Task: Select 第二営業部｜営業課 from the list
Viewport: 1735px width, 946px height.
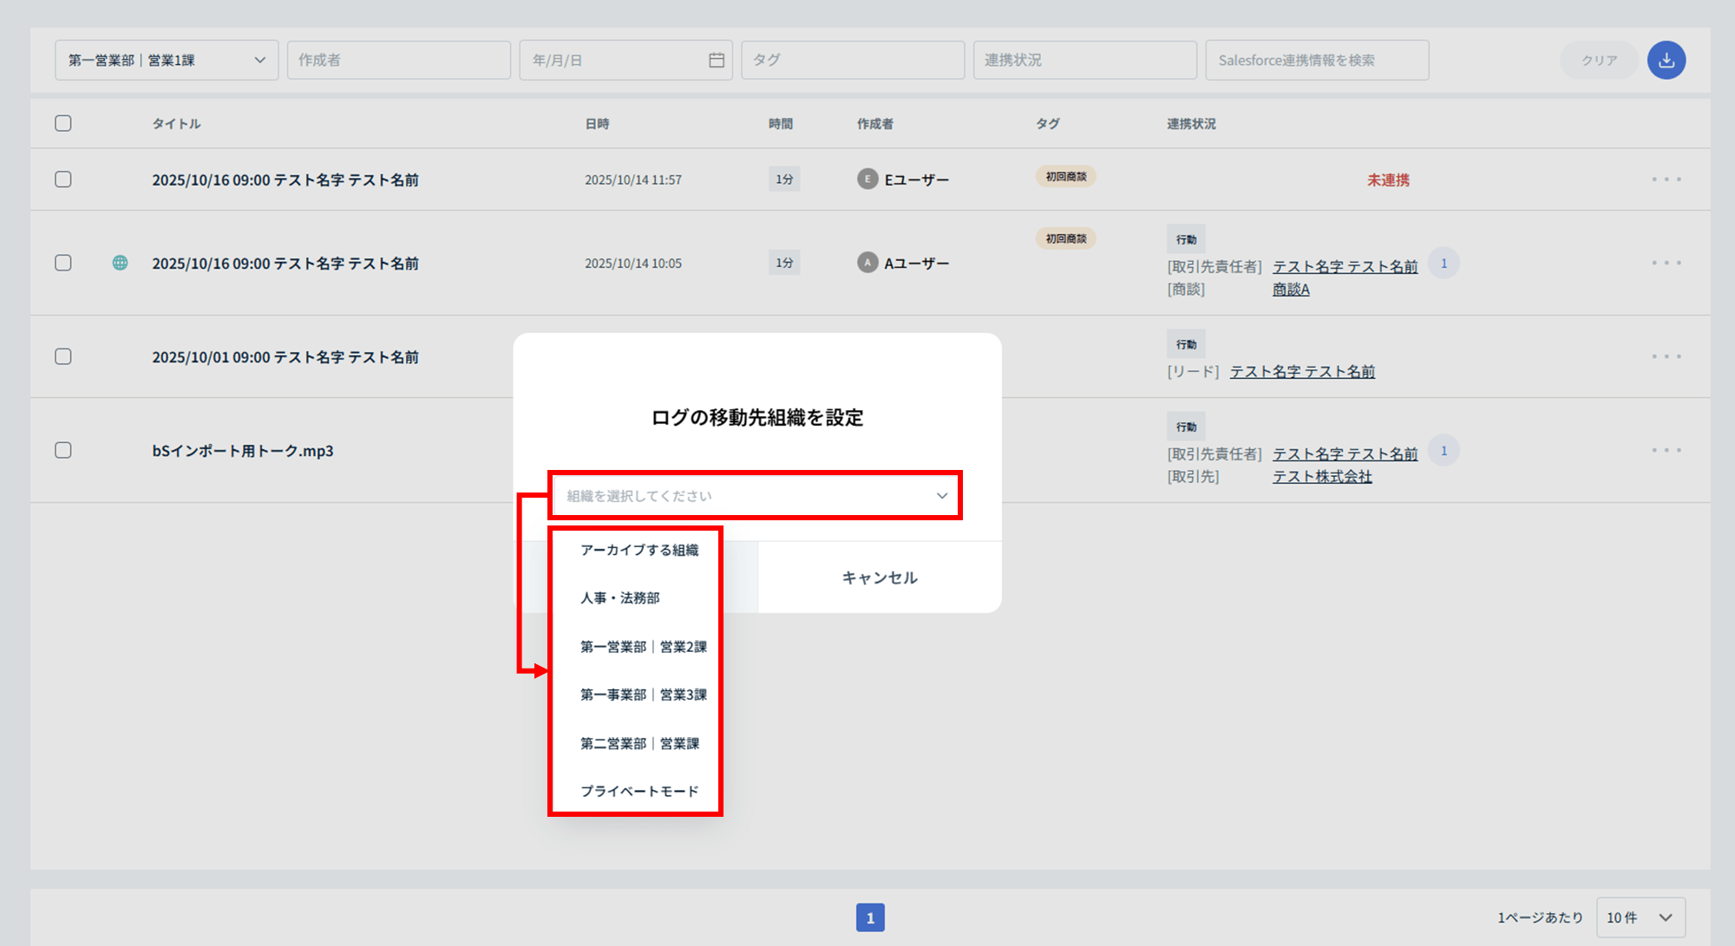Action: tap(639, 743)
